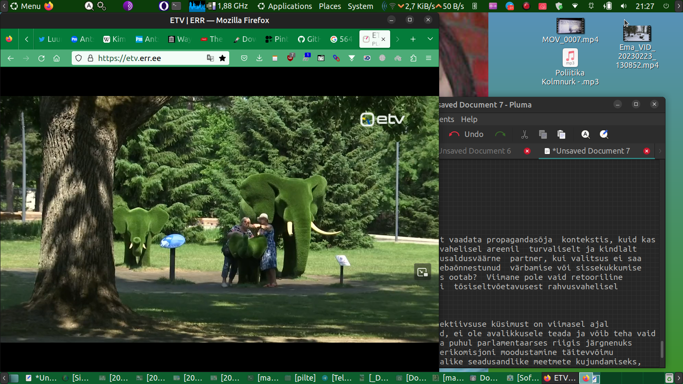Image resolution: width=683 pixels, height=384 pixels.
Task: Click the translate page icon in address bar
Action: click(x=210, y=58)
